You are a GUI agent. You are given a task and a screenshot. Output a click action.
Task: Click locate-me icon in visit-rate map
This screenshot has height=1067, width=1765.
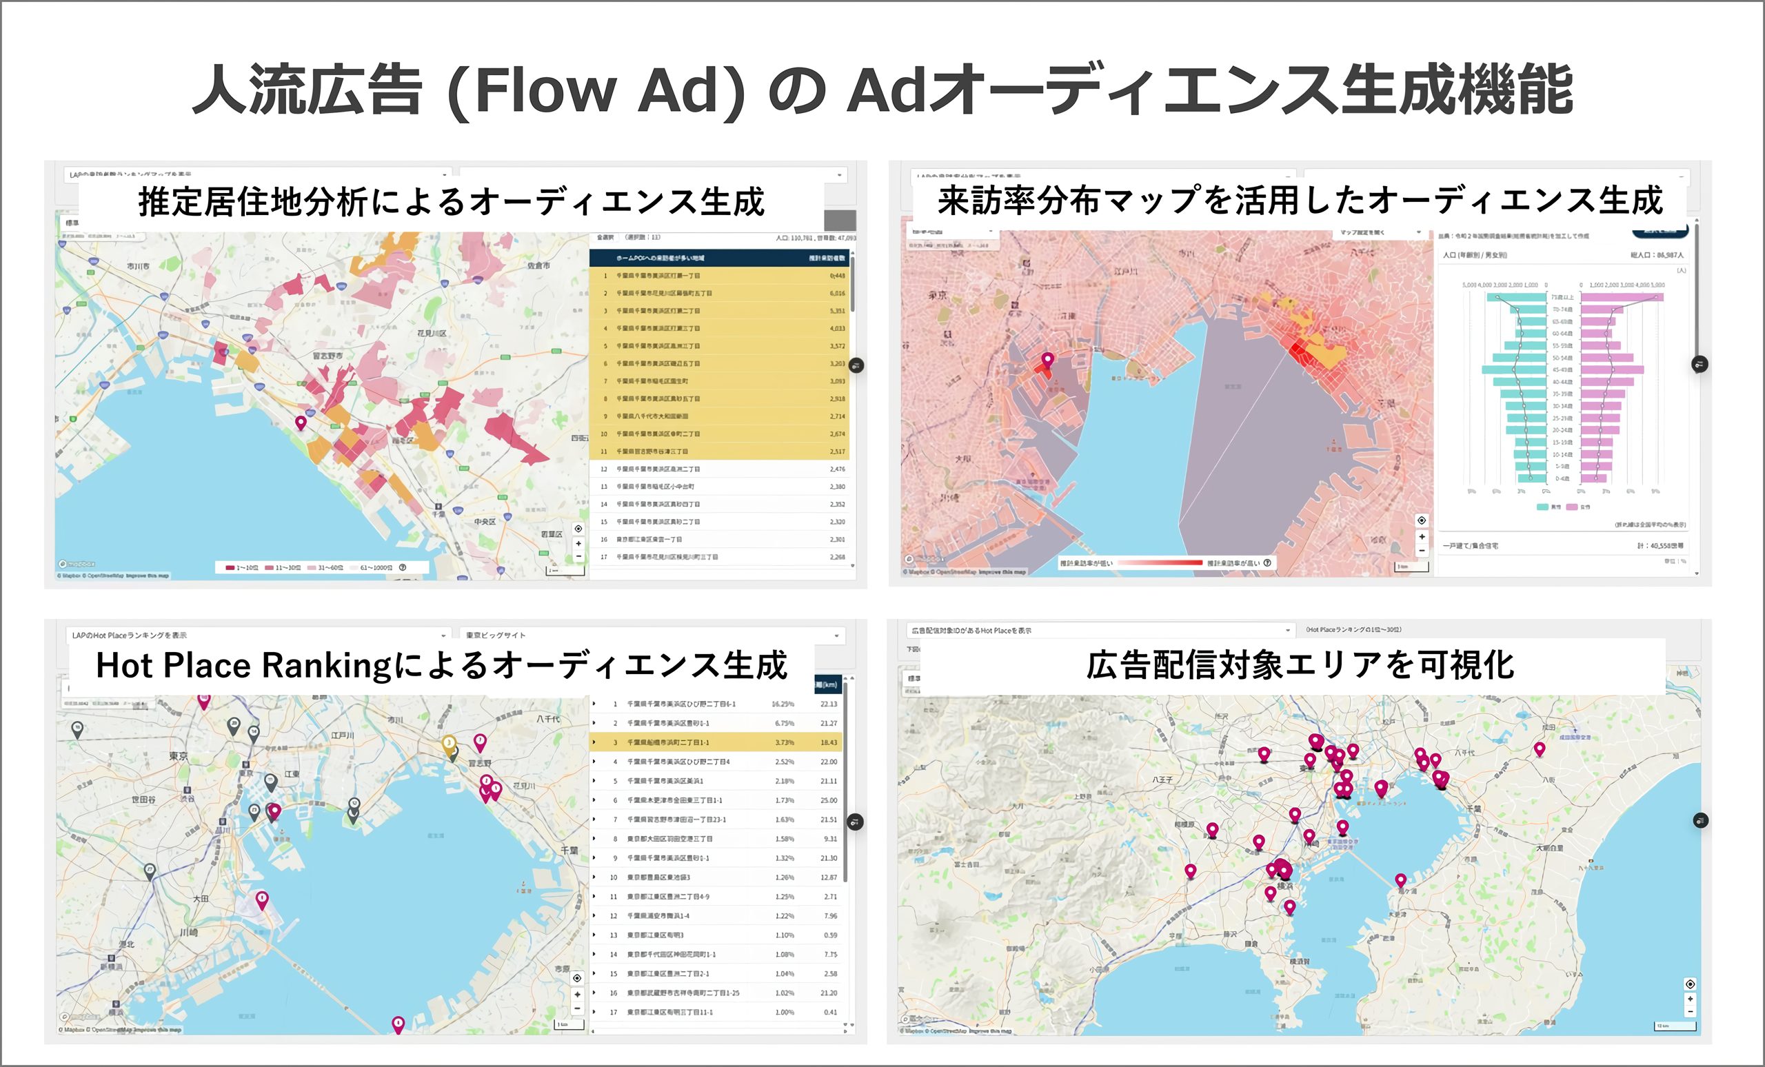click(1422, 520)
